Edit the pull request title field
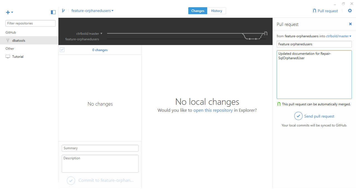This screenshot has width=356, height=189. point(314,44)
